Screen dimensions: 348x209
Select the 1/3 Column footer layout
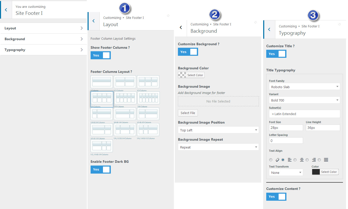point(148,82)
